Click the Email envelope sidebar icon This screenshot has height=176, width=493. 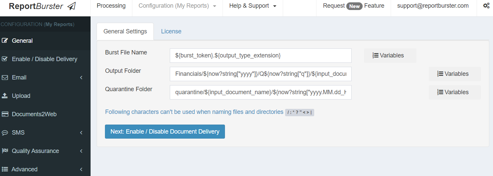(5, 77)
